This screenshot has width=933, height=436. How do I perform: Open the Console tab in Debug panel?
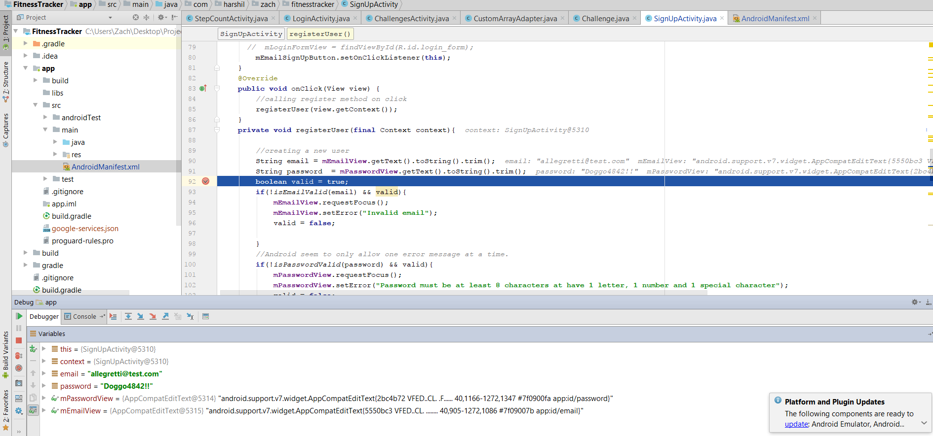point(84,316)
